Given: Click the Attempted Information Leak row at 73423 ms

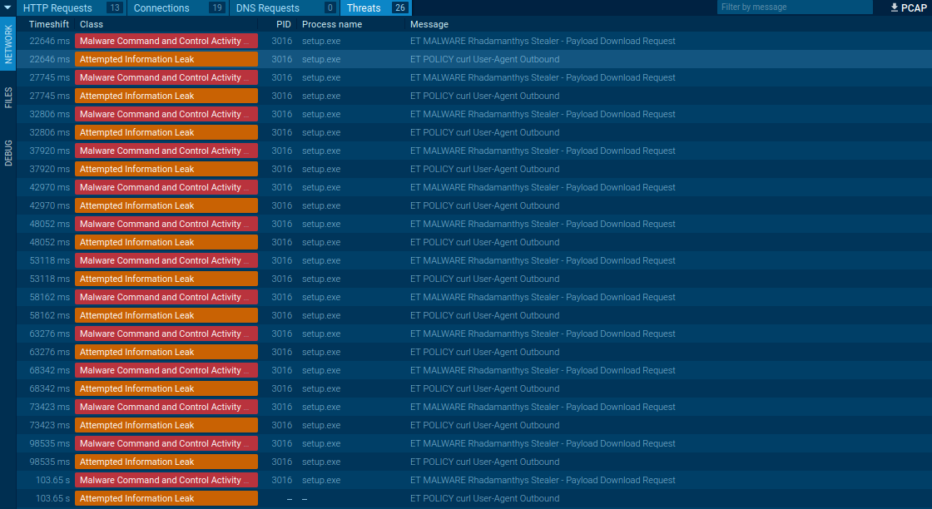Looking at the screenshot, I should coord(473,425).
